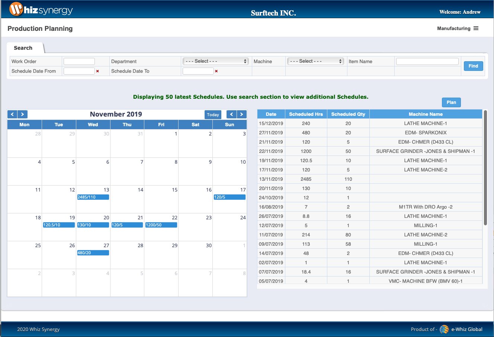Click the next arrow right of Today button
The width and height of the screenshot is (494, 337).
tap(242, 115)
